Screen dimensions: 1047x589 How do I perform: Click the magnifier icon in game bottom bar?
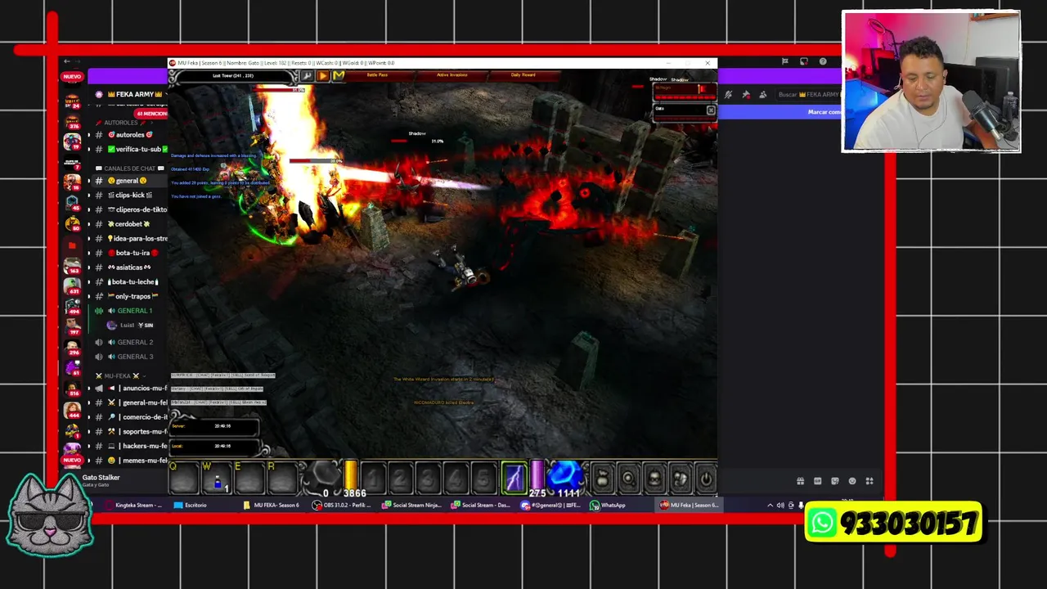(x=628, y=479)
